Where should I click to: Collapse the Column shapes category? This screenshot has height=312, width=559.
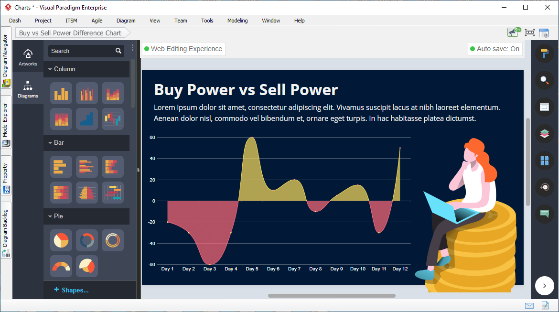coord(50,69)
